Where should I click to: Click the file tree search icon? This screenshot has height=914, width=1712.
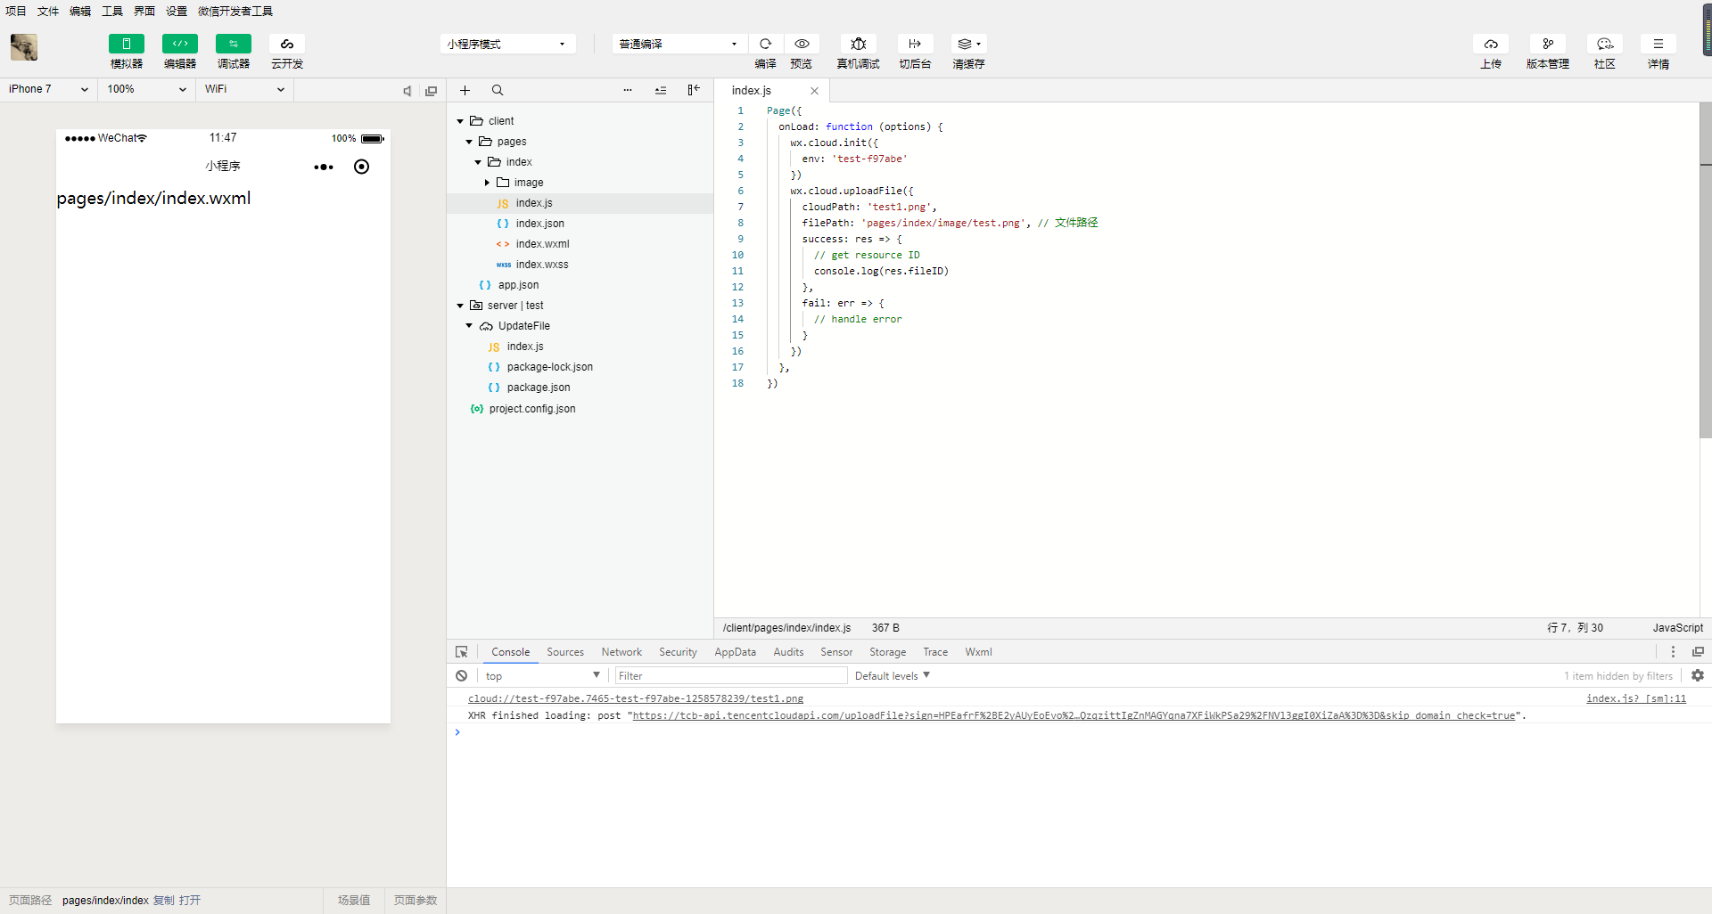click(498, 90)
